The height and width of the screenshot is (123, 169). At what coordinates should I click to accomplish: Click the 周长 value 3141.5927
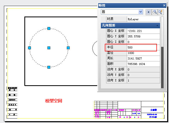point(143,58)
